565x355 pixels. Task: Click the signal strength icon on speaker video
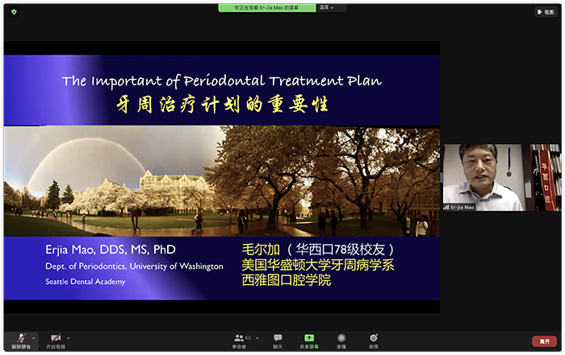tap(446, 208)
